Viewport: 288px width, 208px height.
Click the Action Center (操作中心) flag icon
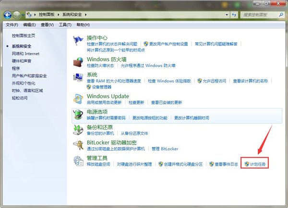coord(78,41)
